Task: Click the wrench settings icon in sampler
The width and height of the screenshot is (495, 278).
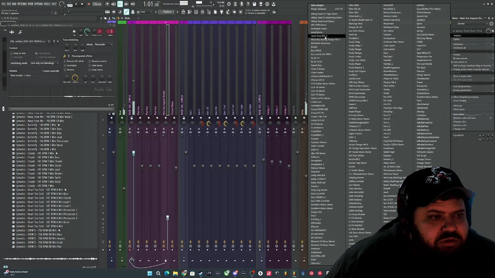Action: (20, 32)
